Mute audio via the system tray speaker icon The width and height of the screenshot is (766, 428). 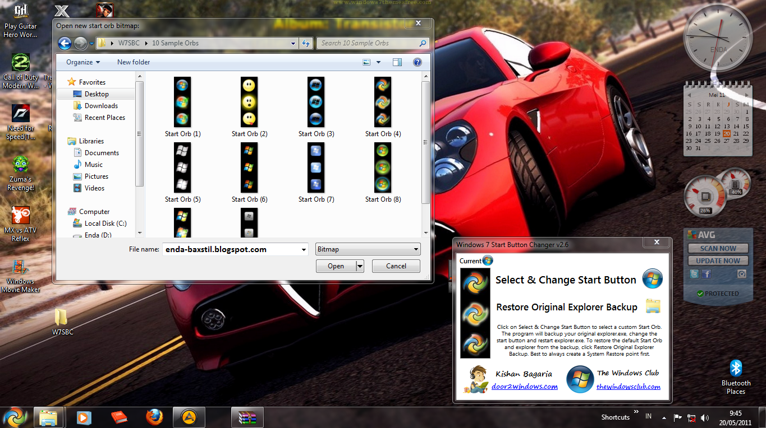705,417
